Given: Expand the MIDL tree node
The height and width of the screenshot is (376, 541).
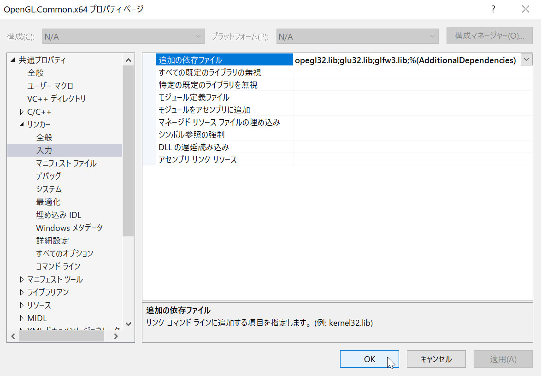Looking at the screenshot, I should coord(22,318).
